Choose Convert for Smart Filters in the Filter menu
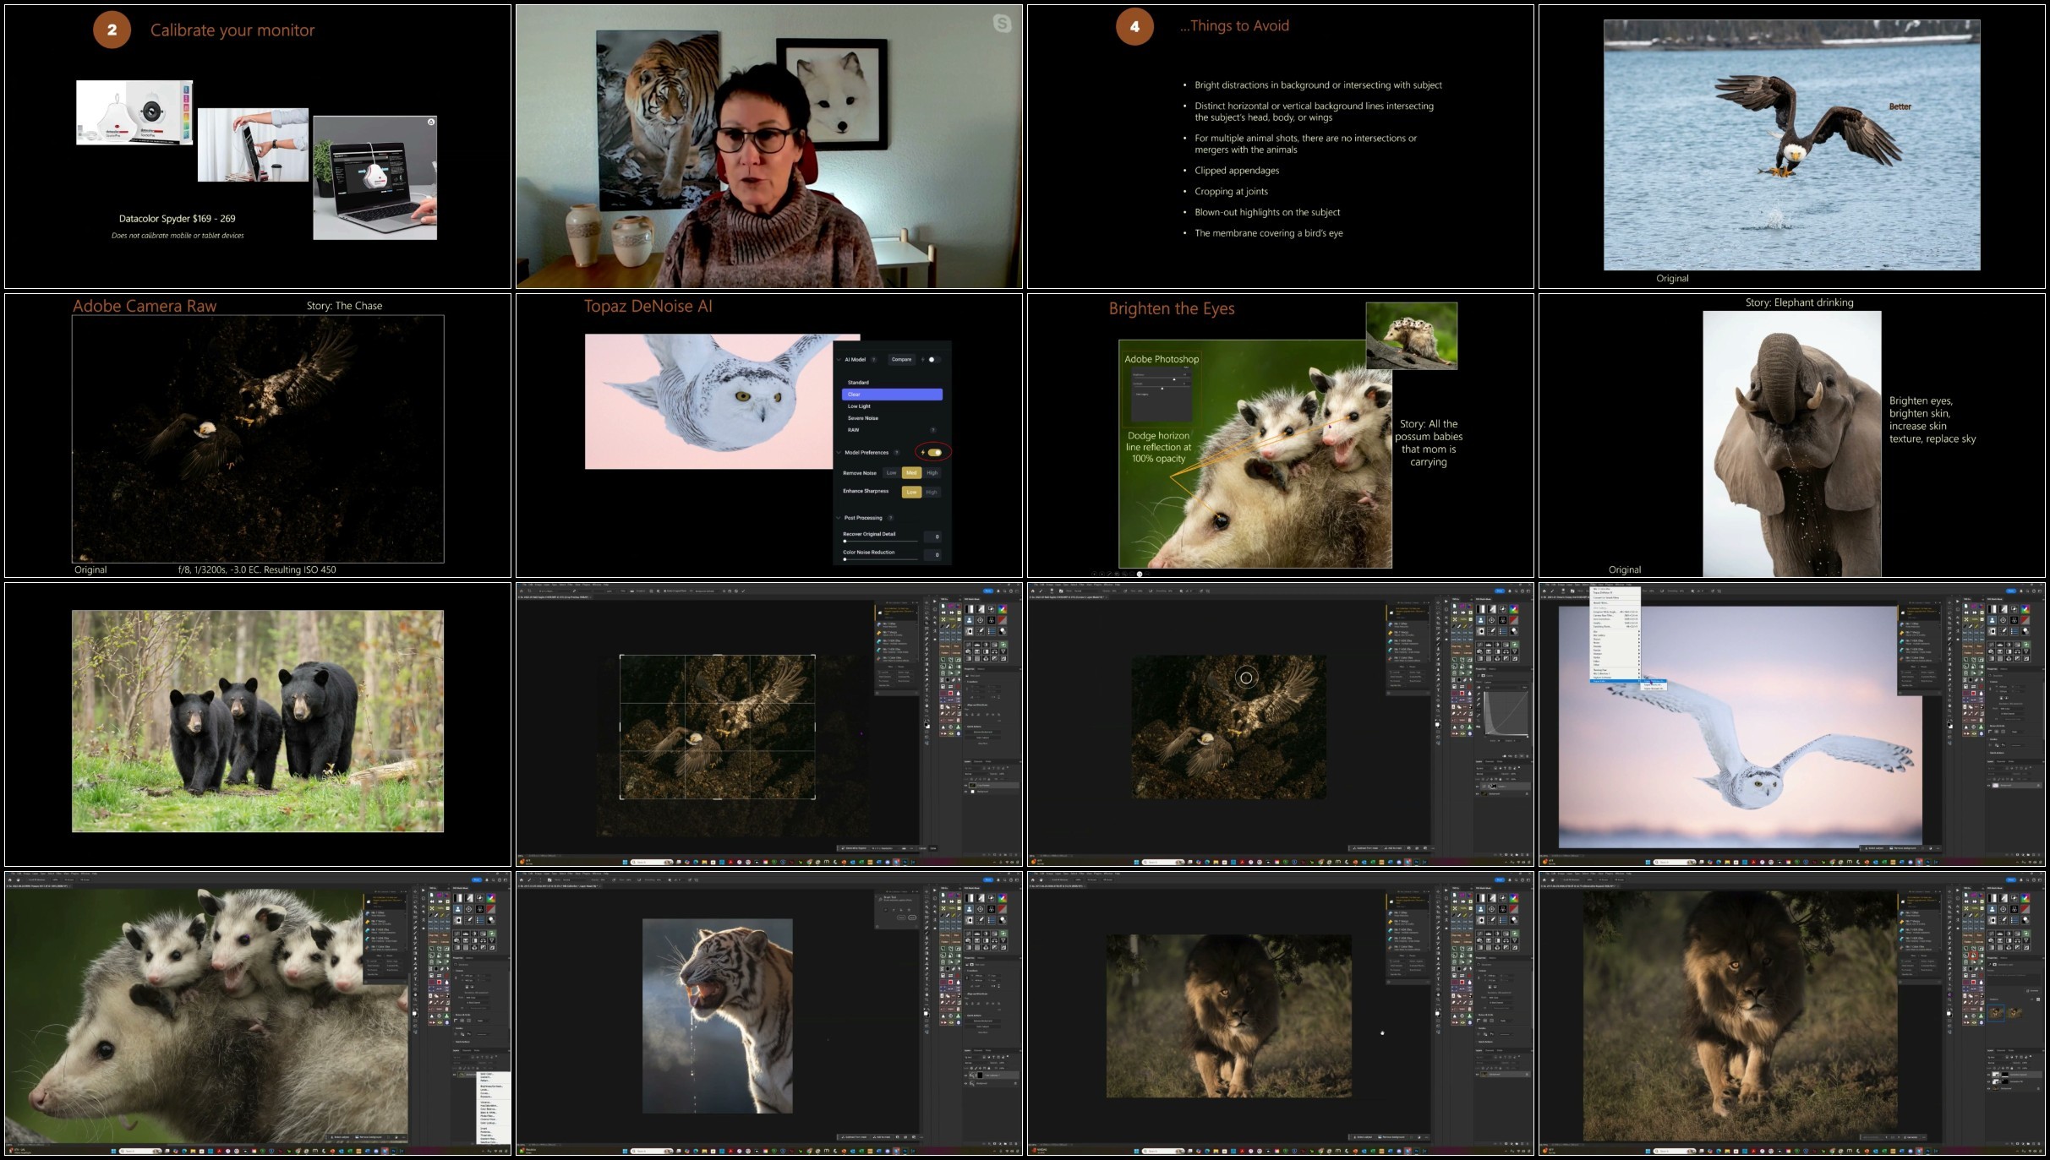This screenshot has width=2050, height=1160. point(1606,598)
